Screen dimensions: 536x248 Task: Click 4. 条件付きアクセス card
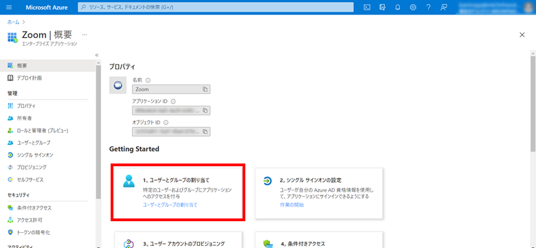[319, 240]
